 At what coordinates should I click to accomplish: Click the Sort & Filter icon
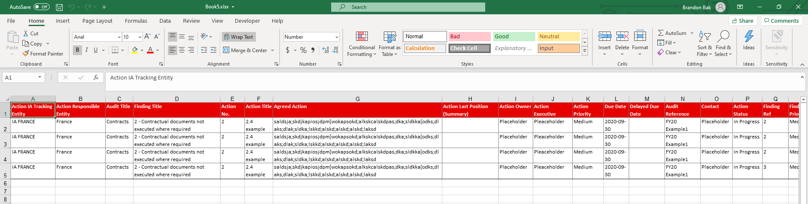pyautogui.click(x=704, y=37)
